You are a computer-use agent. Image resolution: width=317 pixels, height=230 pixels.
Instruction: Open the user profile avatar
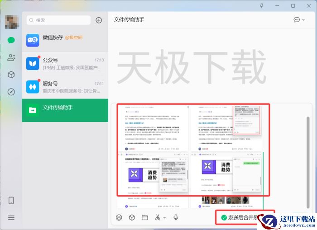click(12, 22)
